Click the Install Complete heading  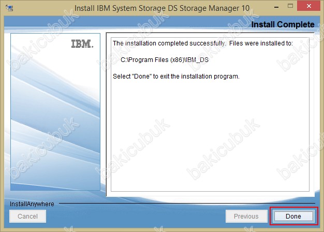283,24
